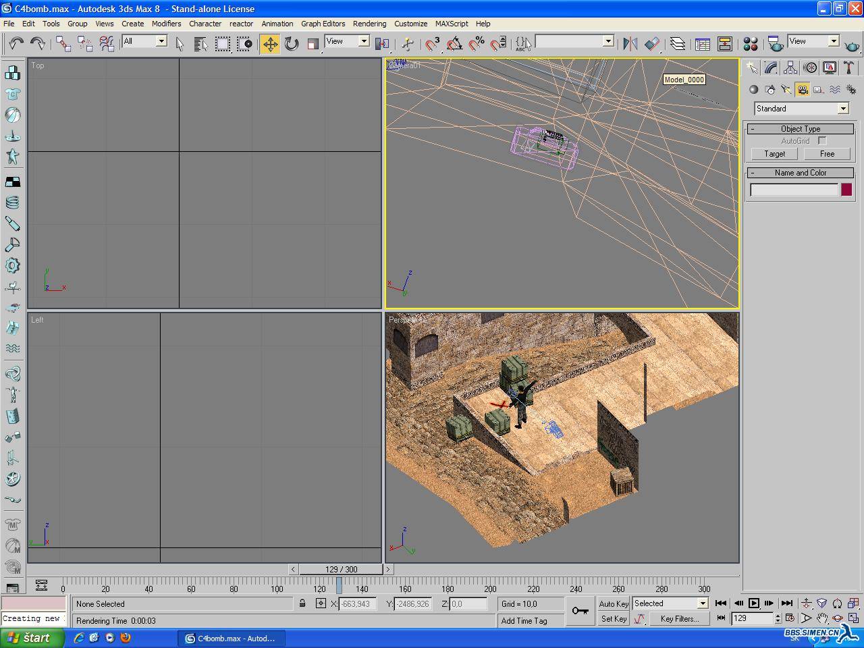Toggle the Window/Crossing selection mode

click(x=244, y=44)
